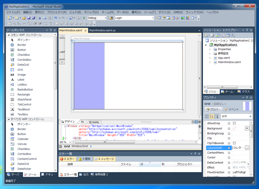The height and width of the screenshot is (189, 259).
Task: Expand the Properties node in Solution Explorer
Action: coord(210,49)
